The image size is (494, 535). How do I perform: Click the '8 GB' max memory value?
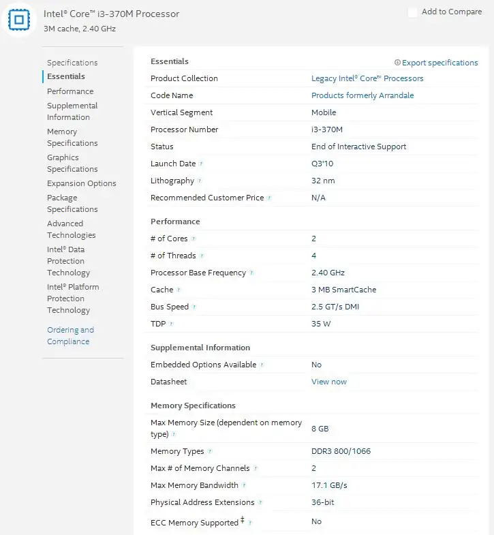coord(320,429)
